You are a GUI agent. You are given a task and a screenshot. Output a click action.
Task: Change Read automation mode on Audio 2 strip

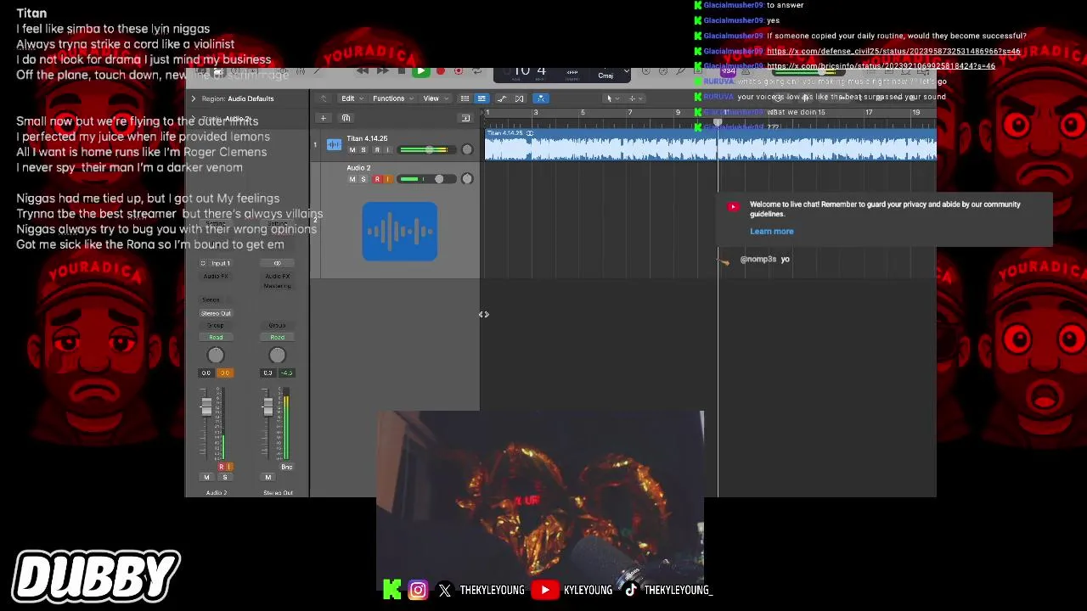click(216, 338)
